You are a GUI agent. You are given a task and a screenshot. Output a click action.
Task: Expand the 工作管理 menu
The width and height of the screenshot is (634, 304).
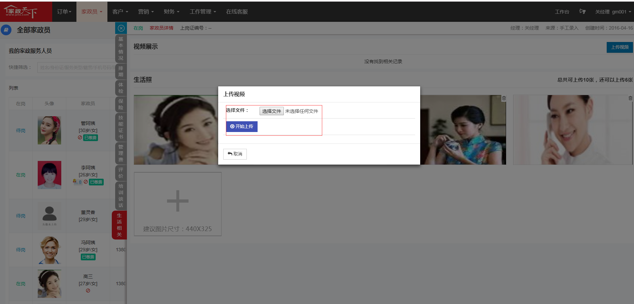[203, 12]
